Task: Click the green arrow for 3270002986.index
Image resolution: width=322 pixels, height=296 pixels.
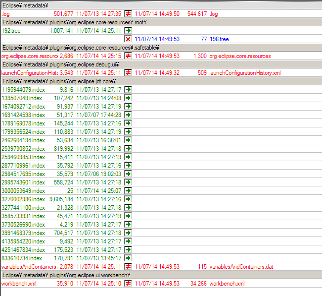Action: pyautogui.click(x=128, y=199)
